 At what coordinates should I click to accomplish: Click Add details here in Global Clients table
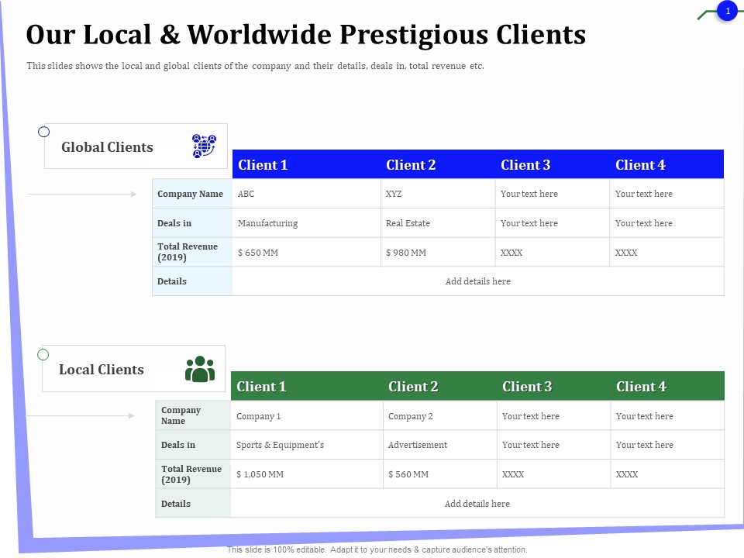pos(478,281)
